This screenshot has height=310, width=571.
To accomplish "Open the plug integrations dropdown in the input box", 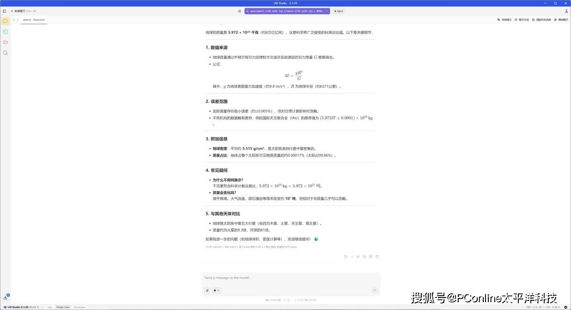I will (216, 291).
